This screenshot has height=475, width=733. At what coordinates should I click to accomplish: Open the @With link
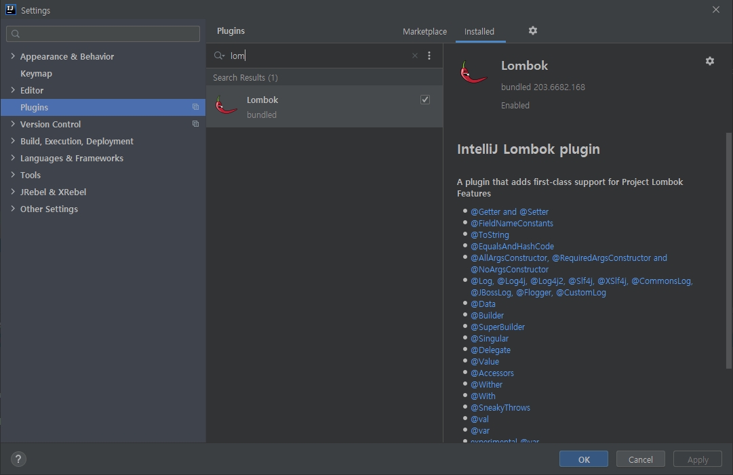click(x=483, y=396)
